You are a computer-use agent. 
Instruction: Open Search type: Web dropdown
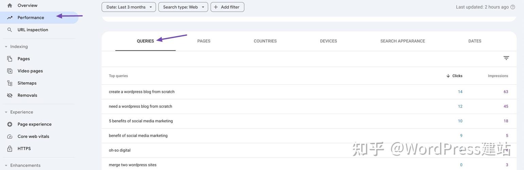[183, 7]
